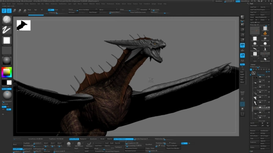273x153 pixels.
Task: Open the empty texture slot
Action: tap(6, 51)
